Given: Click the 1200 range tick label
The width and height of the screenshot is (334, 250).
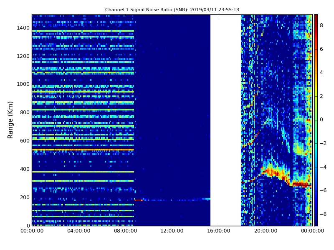Looking at the screenshot, I should point(23,56).
